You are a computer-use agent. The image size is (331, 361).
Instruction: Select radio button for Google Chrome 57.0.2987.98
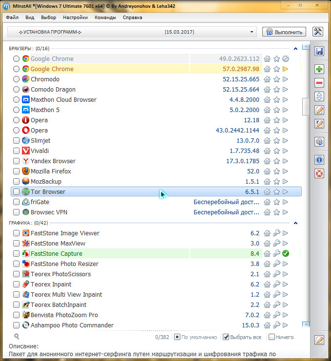coord(16,69)
